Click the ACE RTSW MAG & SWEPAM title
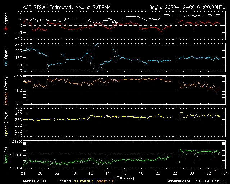This screenshot has width=230, height=184. click(x=67, y=7)
